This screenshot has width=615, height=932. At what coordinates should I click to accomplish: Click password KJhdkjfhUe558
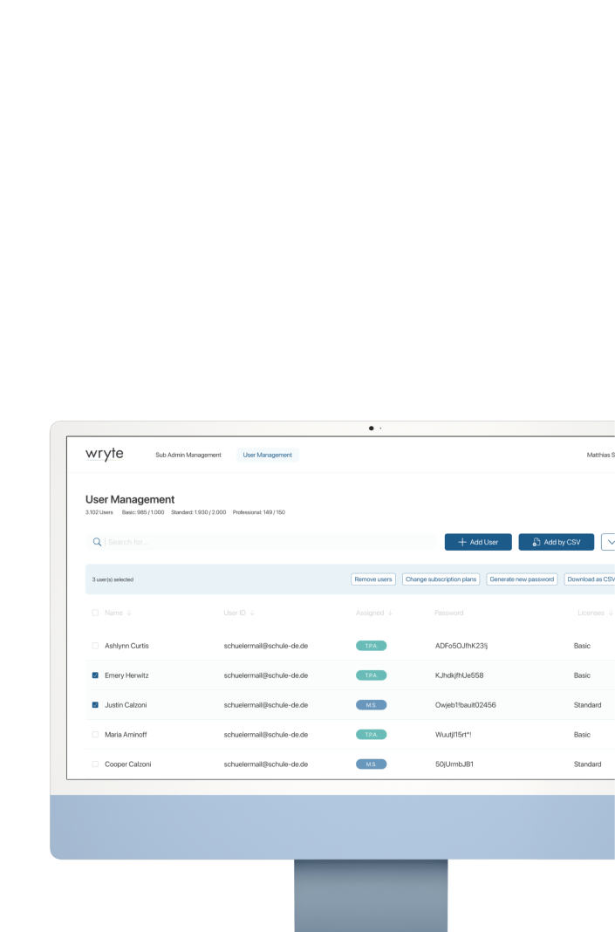coord(460,675)
